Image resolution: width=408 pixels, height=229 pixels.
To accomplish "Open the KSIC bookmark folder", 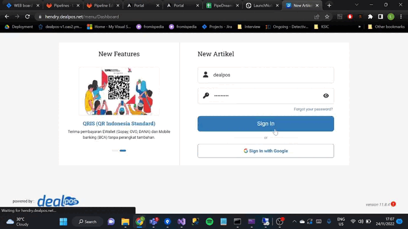I will [x=322, y=27].
